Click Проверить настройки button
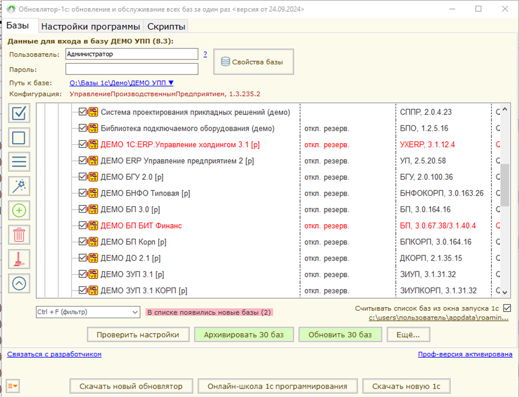Viewport: 519px width, 397px height. (138, 335)
